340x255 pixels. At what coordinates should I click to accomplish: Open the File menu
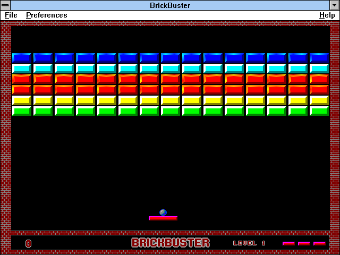coord(11,15)
